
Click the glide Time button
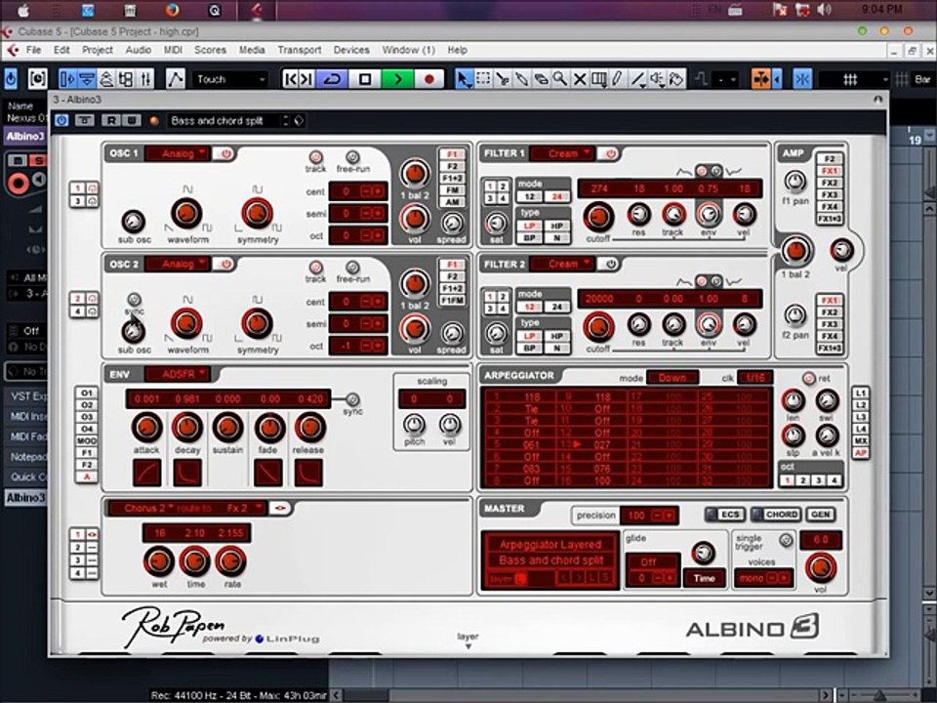click(x=704, y=578)
